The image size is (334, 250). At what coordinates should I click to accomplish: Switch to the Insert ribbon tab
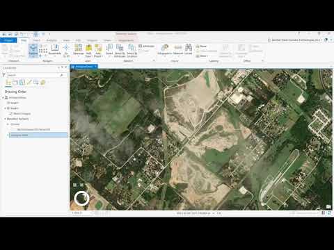36,40
